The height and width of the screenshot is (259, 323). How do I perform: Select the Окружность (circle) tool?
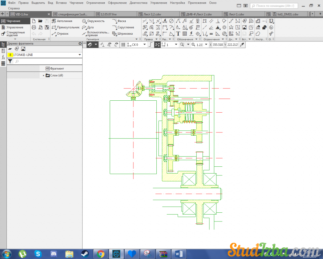93,21
